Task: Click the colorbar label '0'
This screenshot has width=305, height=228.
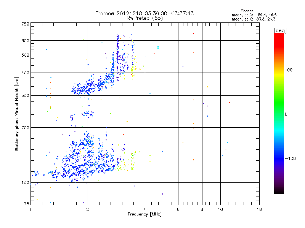Action: pos(286,114)
